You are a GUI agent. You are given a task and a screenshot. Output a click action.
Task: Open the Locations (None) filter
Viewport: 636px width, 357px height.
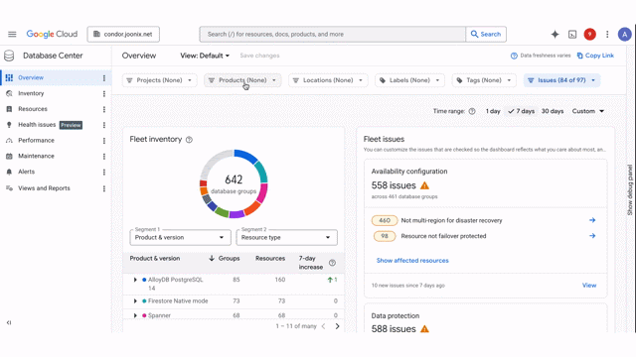coord(328,80)
